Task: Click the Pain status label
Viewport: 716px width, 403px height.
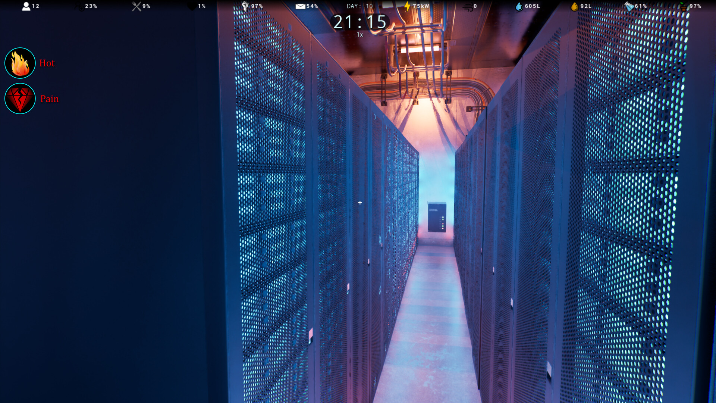Action: point(50,99)
